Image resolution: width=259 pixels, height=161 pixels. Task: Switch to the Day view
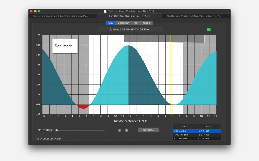point(111,23)
